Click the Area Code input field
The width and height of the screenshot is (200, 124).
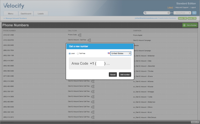pyautogui.click(x=100, y=64)
